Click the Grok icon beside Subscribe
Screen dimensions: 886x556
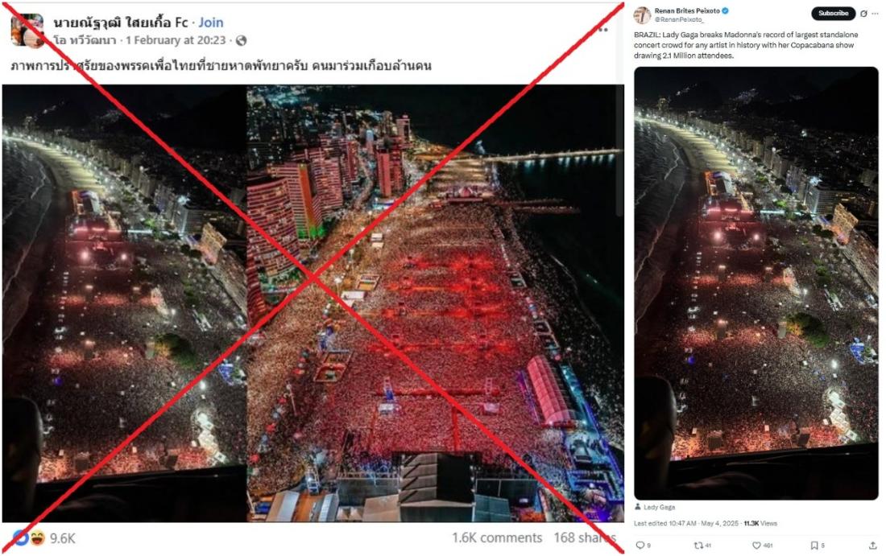tap(863, 14)
